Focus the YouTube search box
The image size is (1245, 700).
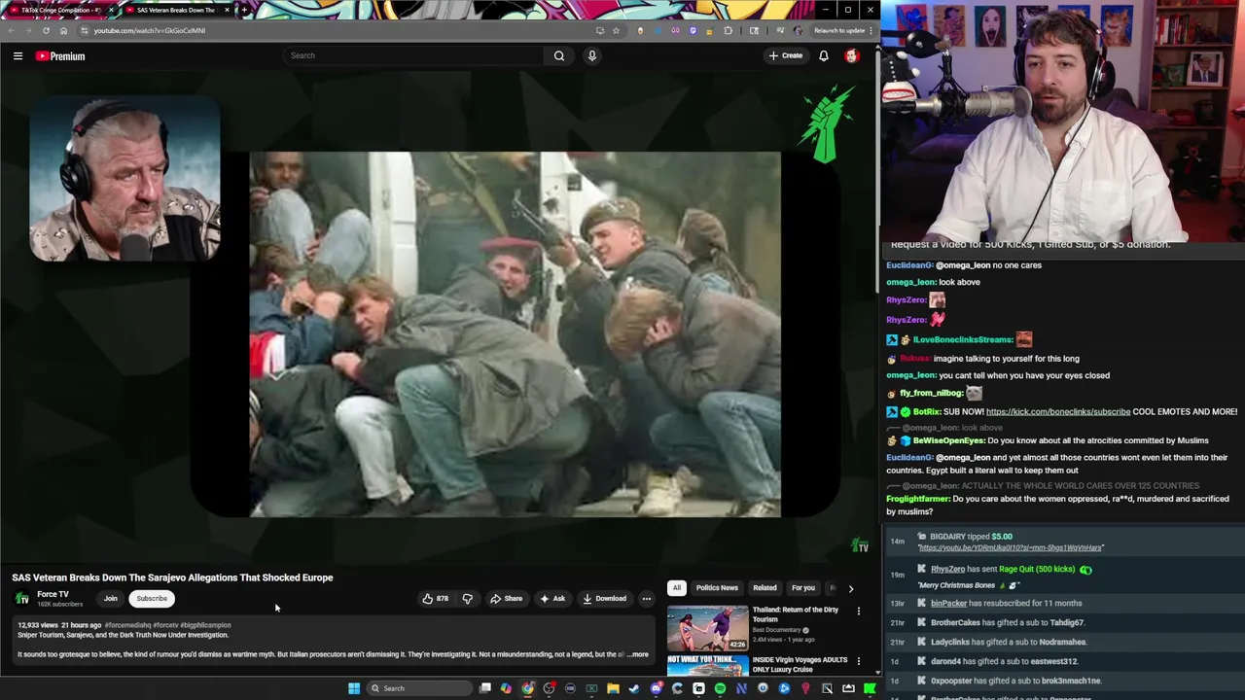pos(413,55)
